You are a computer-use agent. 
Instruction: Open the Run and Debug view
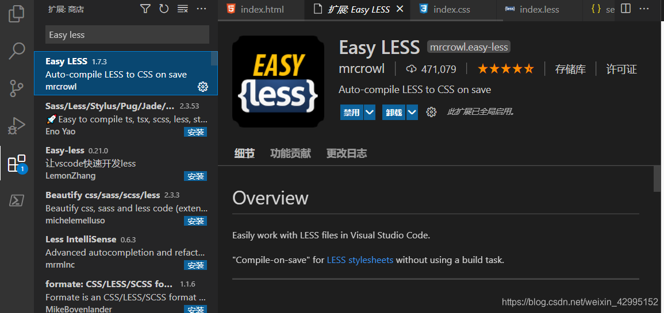[17, 125]
